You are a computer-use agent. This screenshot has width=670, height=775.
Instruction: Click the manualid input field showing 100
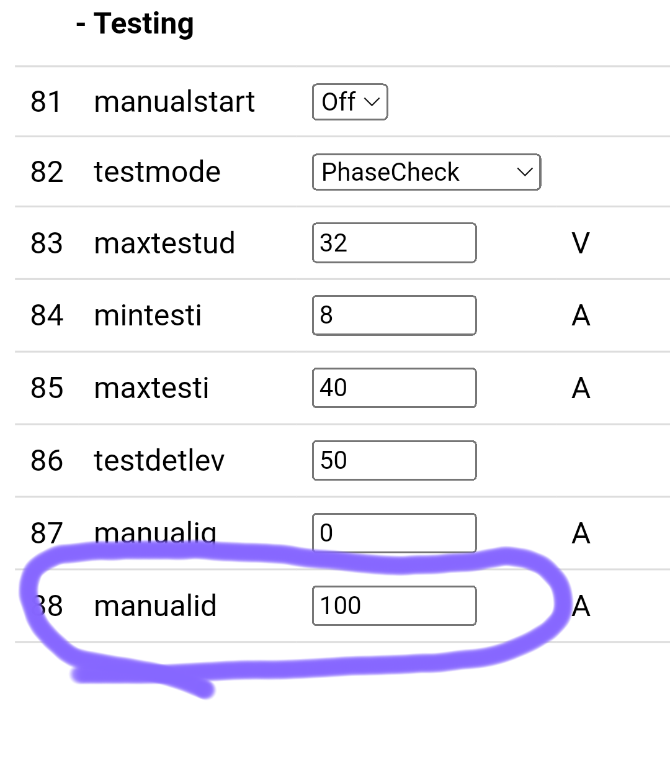395,605
